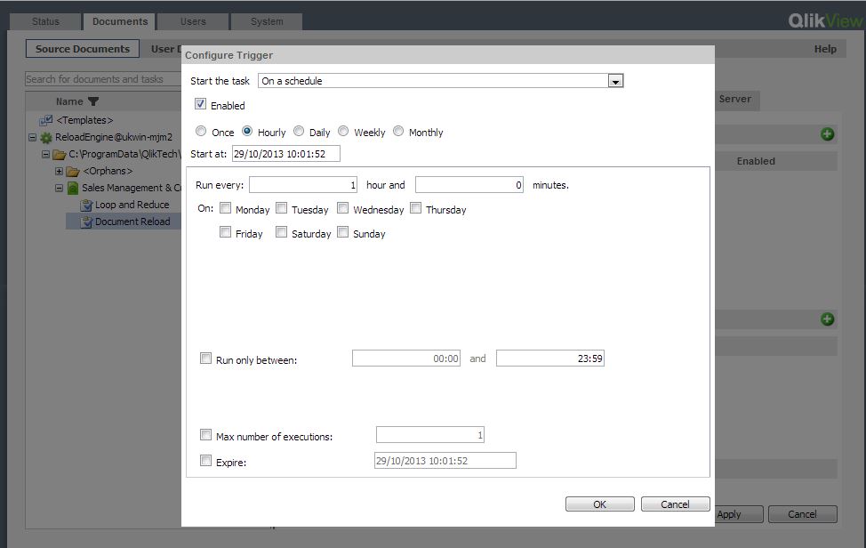Click the Apply button behind dialog

tap(739, 514)
